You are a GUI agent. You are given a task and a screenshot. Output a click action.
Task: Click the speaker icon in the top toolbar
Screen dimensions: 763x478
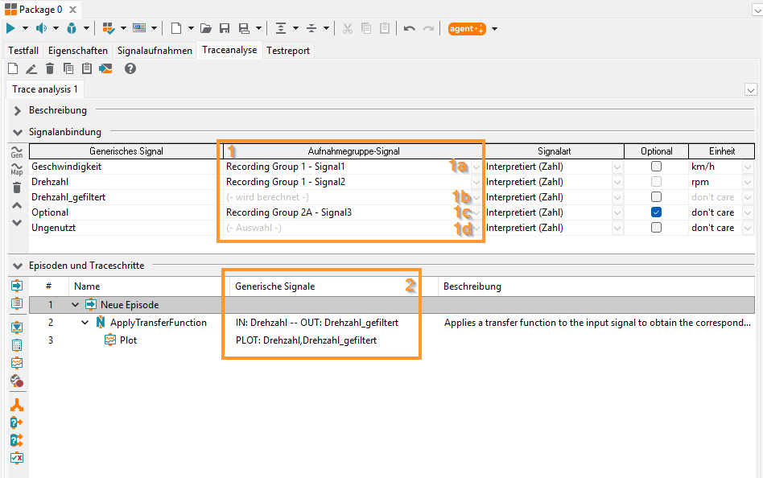[x=41, y=28]
